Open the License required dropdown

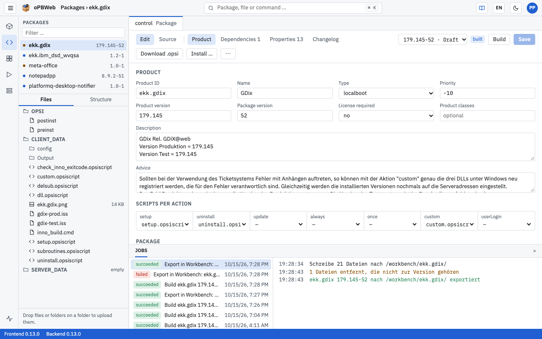coord(386,116)
